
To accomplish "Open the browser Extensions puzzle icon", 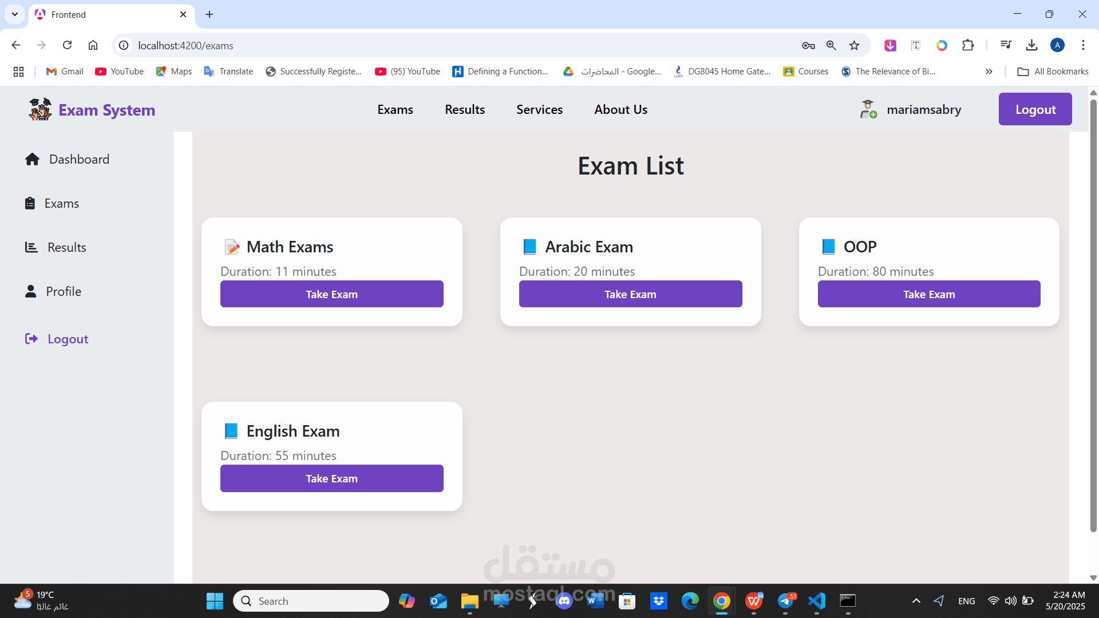I will [x=968, y=45].
